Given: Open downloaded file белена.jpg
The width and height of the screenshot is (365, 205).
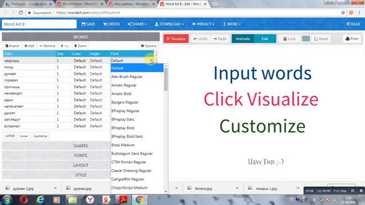Looking at the screenshot, I should 203,188.
